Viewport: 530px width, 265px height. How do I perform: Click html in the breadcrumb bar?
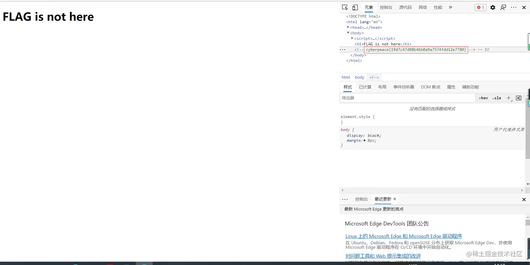[346, 77]
